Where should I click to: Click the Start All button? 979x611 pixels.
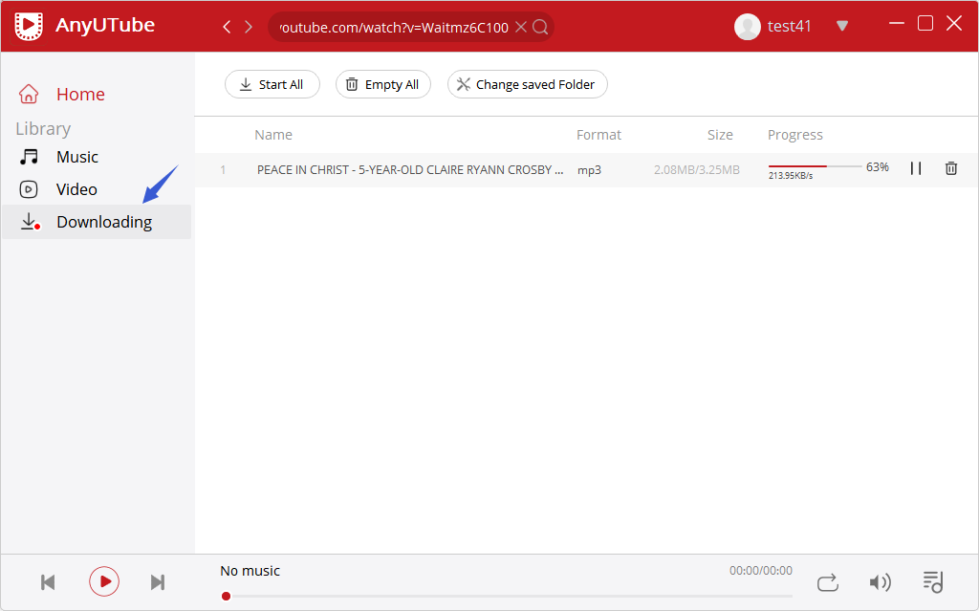pyautogui.click(x=272, y=84)
